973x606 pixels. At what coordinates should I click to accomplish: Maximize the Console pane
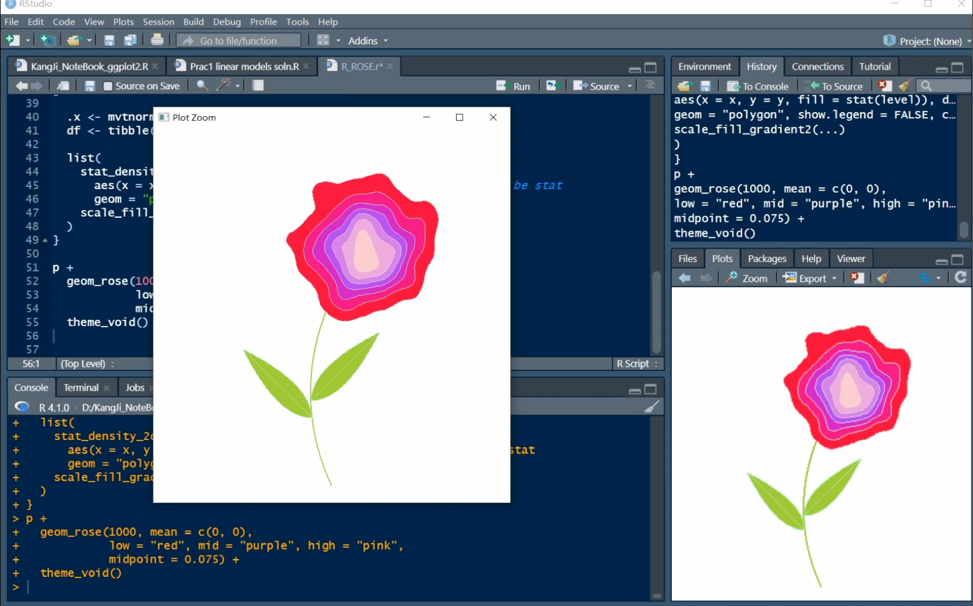(x=650, y=389)
